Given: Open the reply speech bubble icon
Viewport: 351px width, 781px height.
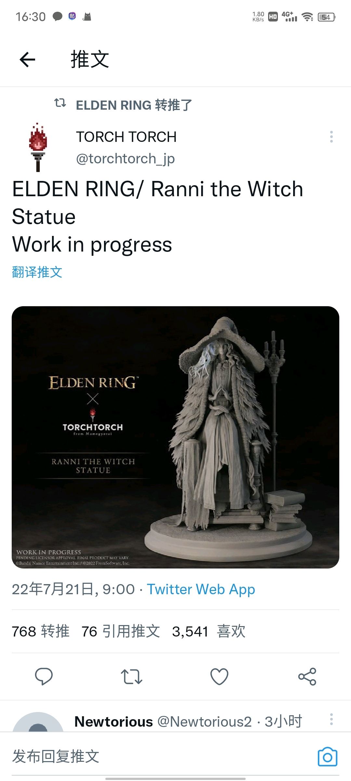Looking at the screenshot, I should [44, 677].
